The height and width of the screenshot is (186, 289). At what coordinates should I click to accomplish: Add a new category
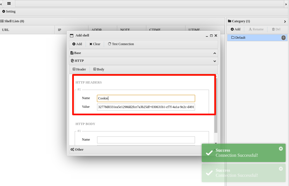pos(236,29)
